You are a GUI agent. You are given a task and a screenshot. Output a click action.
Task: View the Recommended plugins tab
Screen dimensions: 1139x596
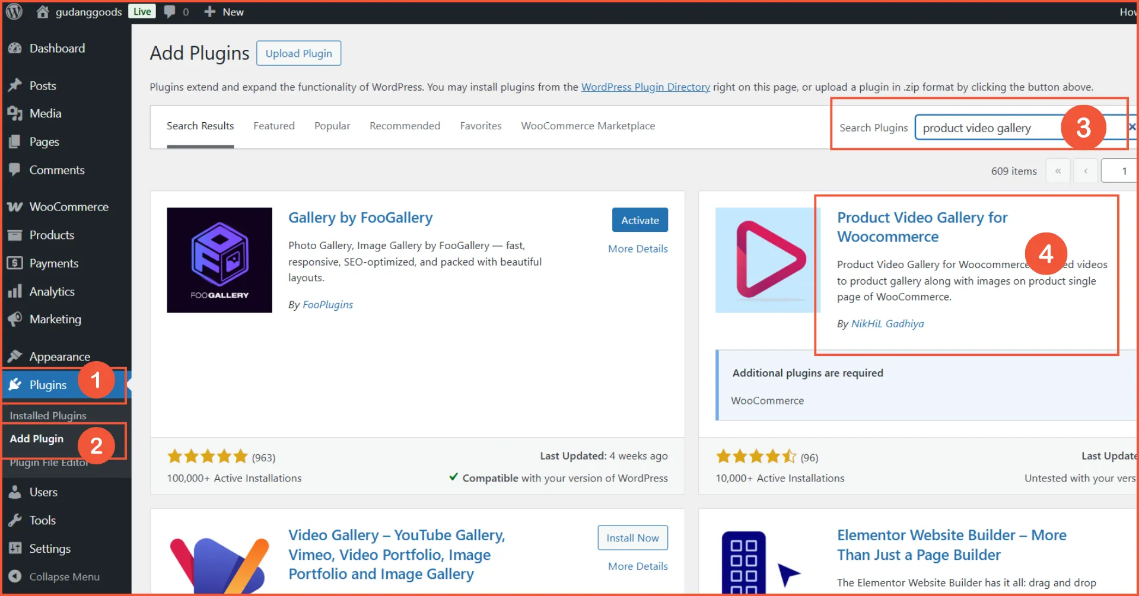click(x=405, y=126)
